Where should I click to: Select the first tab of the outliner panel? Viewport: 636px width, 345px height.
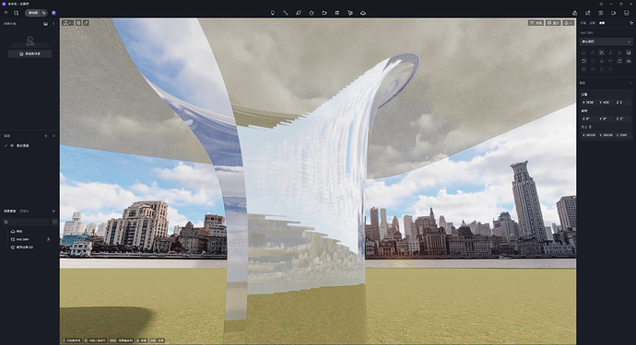point(10,212)
